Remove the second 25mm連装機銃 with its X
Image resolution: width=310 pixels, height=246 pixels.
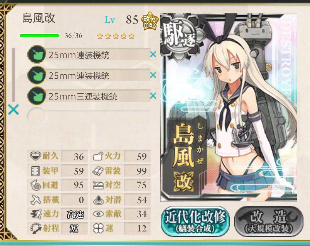click(x=153, y=75)
